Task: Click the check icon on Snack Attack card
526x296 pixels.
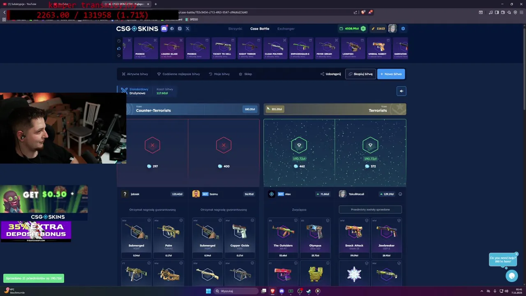Action: point(367,220)
